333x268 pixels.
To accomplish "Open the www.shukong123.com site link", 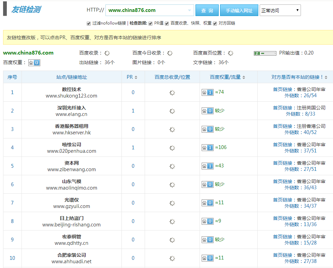I will [71, 96].
